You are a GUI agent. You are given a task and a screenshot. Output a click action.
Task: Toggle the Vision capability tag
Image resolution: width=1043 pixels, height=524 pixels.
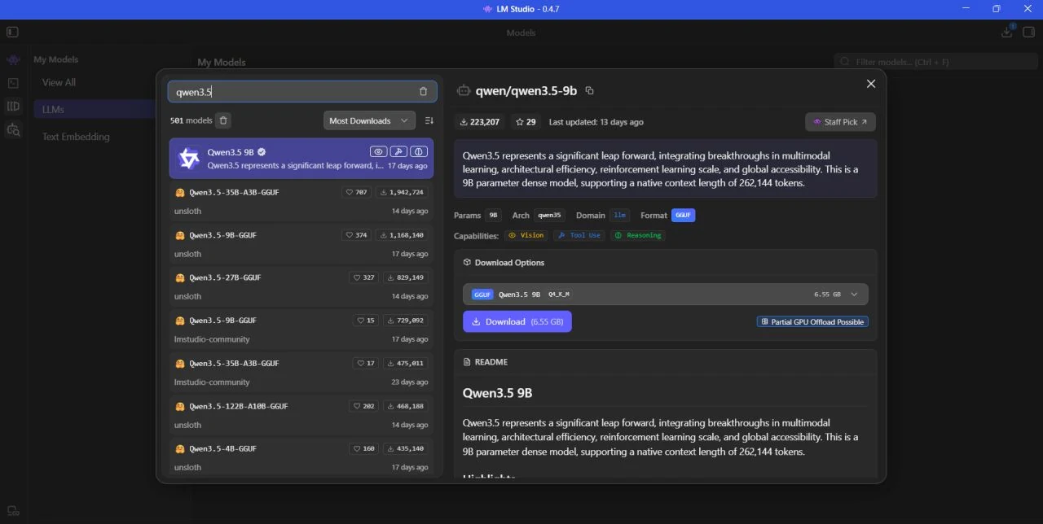coord(526,235)
